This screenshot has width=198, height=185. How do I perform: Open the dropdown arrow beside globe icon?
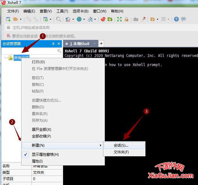pos(84,19)
